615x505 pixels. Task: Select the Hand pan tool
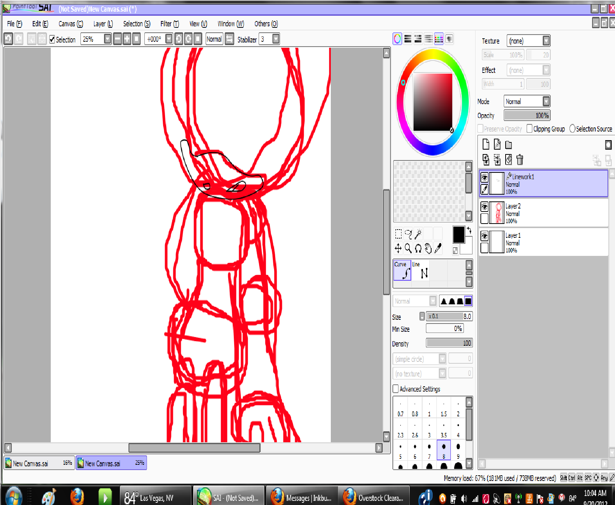(428, 248)
